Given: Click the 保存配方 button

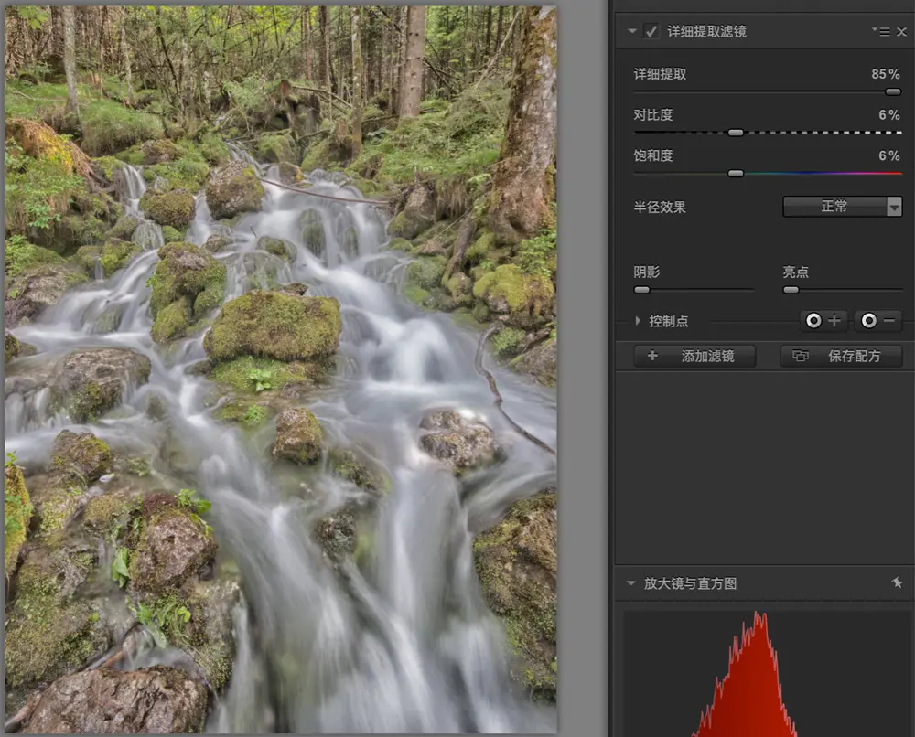Looking at the screenshot, I should pos(842,356).
